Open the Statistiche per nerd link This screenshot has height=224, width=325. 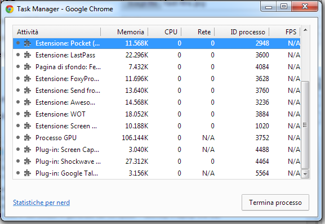pos(41,203)
